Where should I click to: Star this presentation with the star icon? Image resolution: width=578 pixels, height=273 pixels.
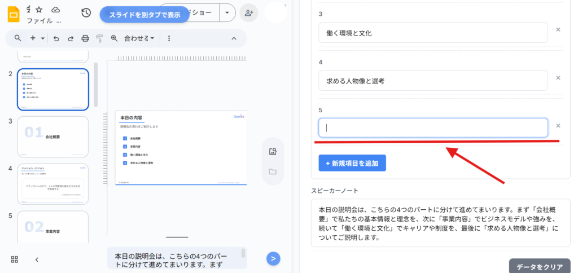(x=40, y=10)
